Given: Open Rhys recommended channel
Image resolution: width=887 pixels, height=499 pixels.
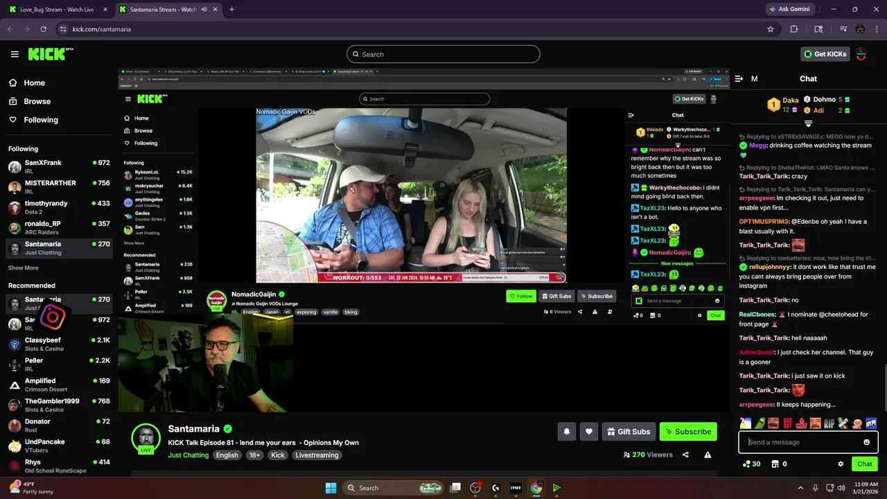Looking at the screenshot, I should coord(59,466).
